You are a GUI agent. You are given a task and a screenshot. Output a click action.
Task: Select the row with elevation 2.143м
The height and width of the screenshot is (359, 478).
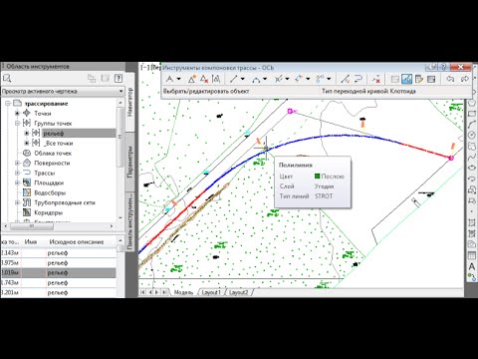point(58,253)
